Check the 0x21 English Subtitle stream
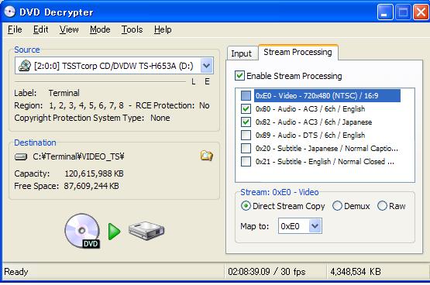 [x=246, y=161]
